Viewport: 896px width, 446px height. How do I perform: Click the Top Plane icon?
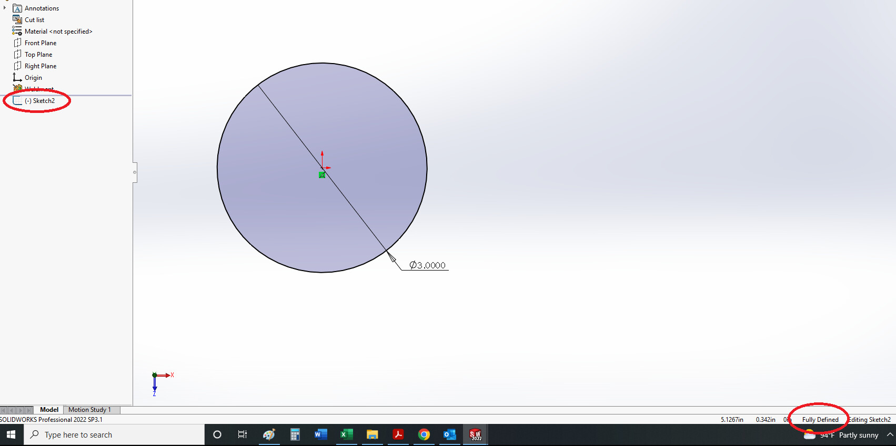click(17, 54)
